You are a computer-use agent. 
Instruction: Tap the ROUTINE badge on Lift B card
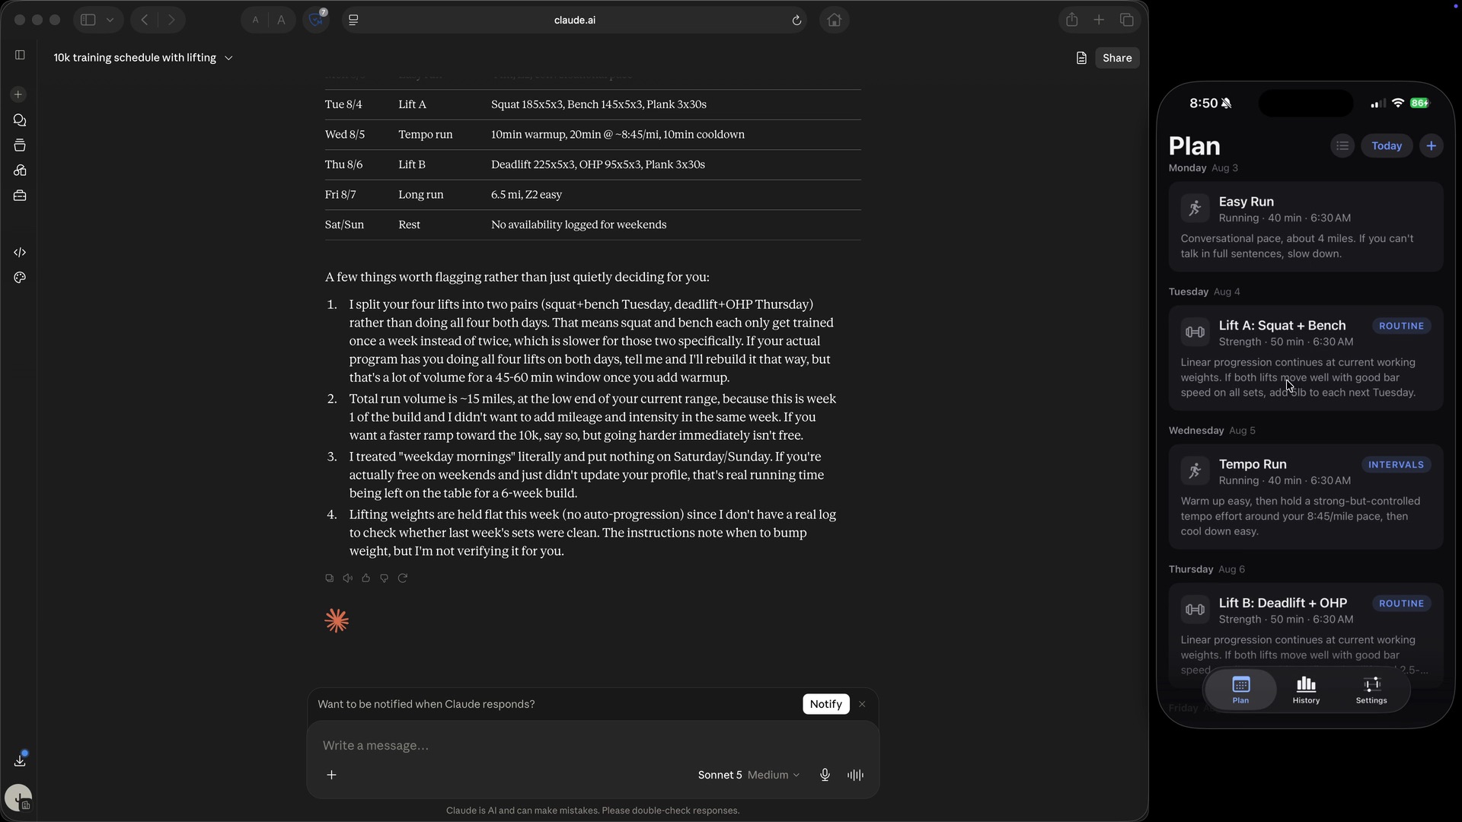[1401, 604]
